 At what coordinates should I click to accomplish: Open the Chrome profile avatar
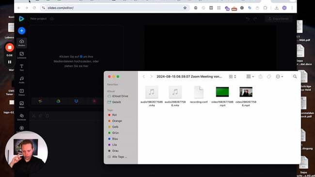point(284,8)
